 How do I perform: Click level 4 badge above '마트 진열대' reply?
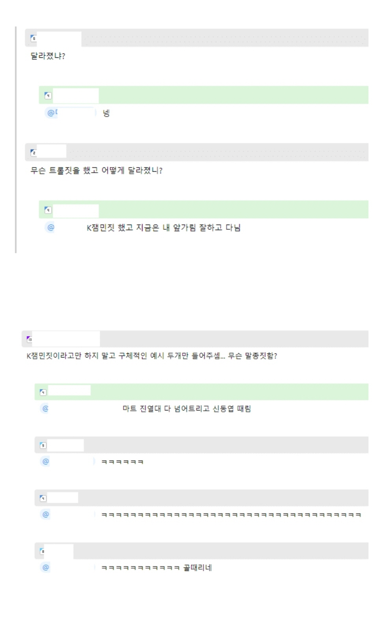tap(43, 392)
